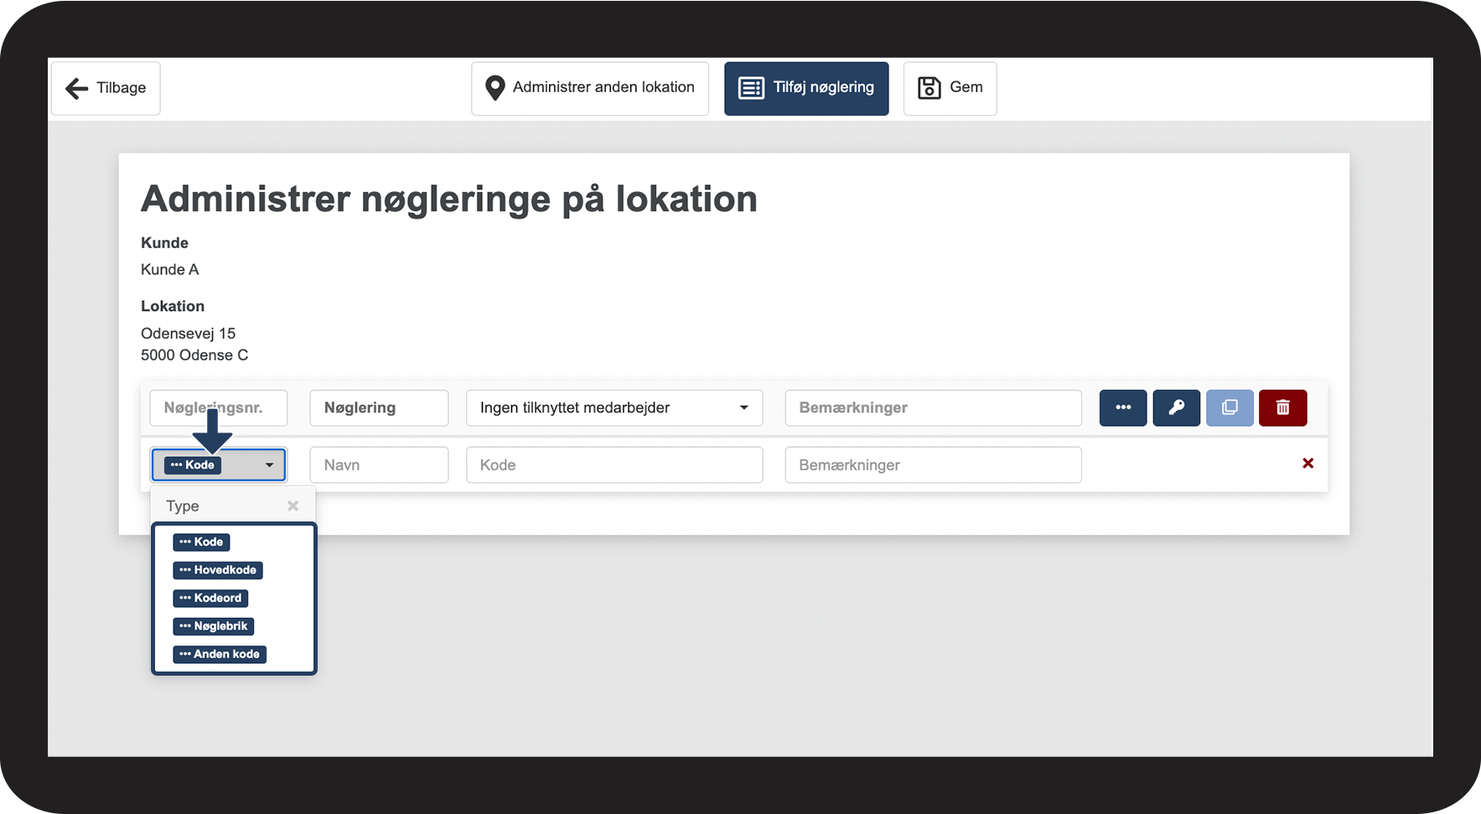This screenshot has width=1481, height=814.
Task: Click the red trash delete button
Action: pos(1282,408)
